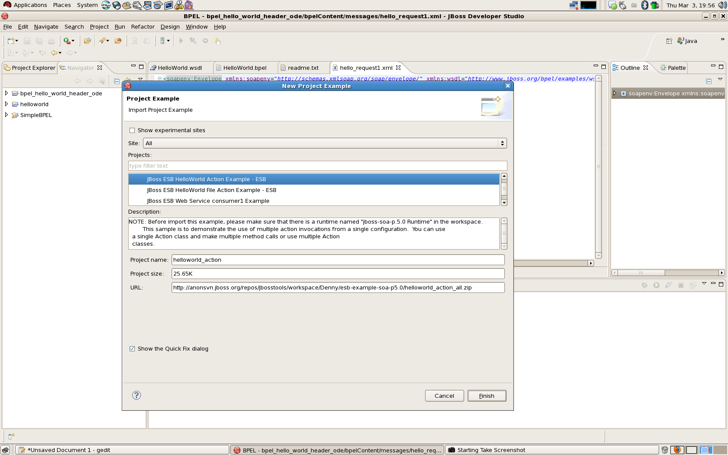
Task: Open the dialog help question-mark icon
Action: tap(136, 395)
